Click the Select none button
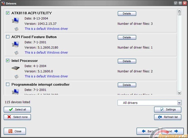The height and width of the screenshot is (138, 188). [x=17, y=117]
